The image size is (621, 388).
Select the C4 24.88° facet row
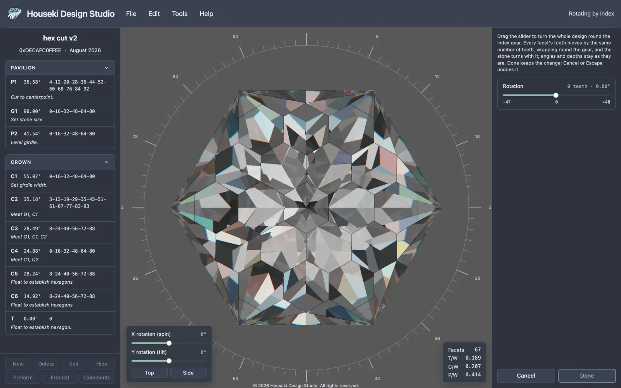(60, 255)
